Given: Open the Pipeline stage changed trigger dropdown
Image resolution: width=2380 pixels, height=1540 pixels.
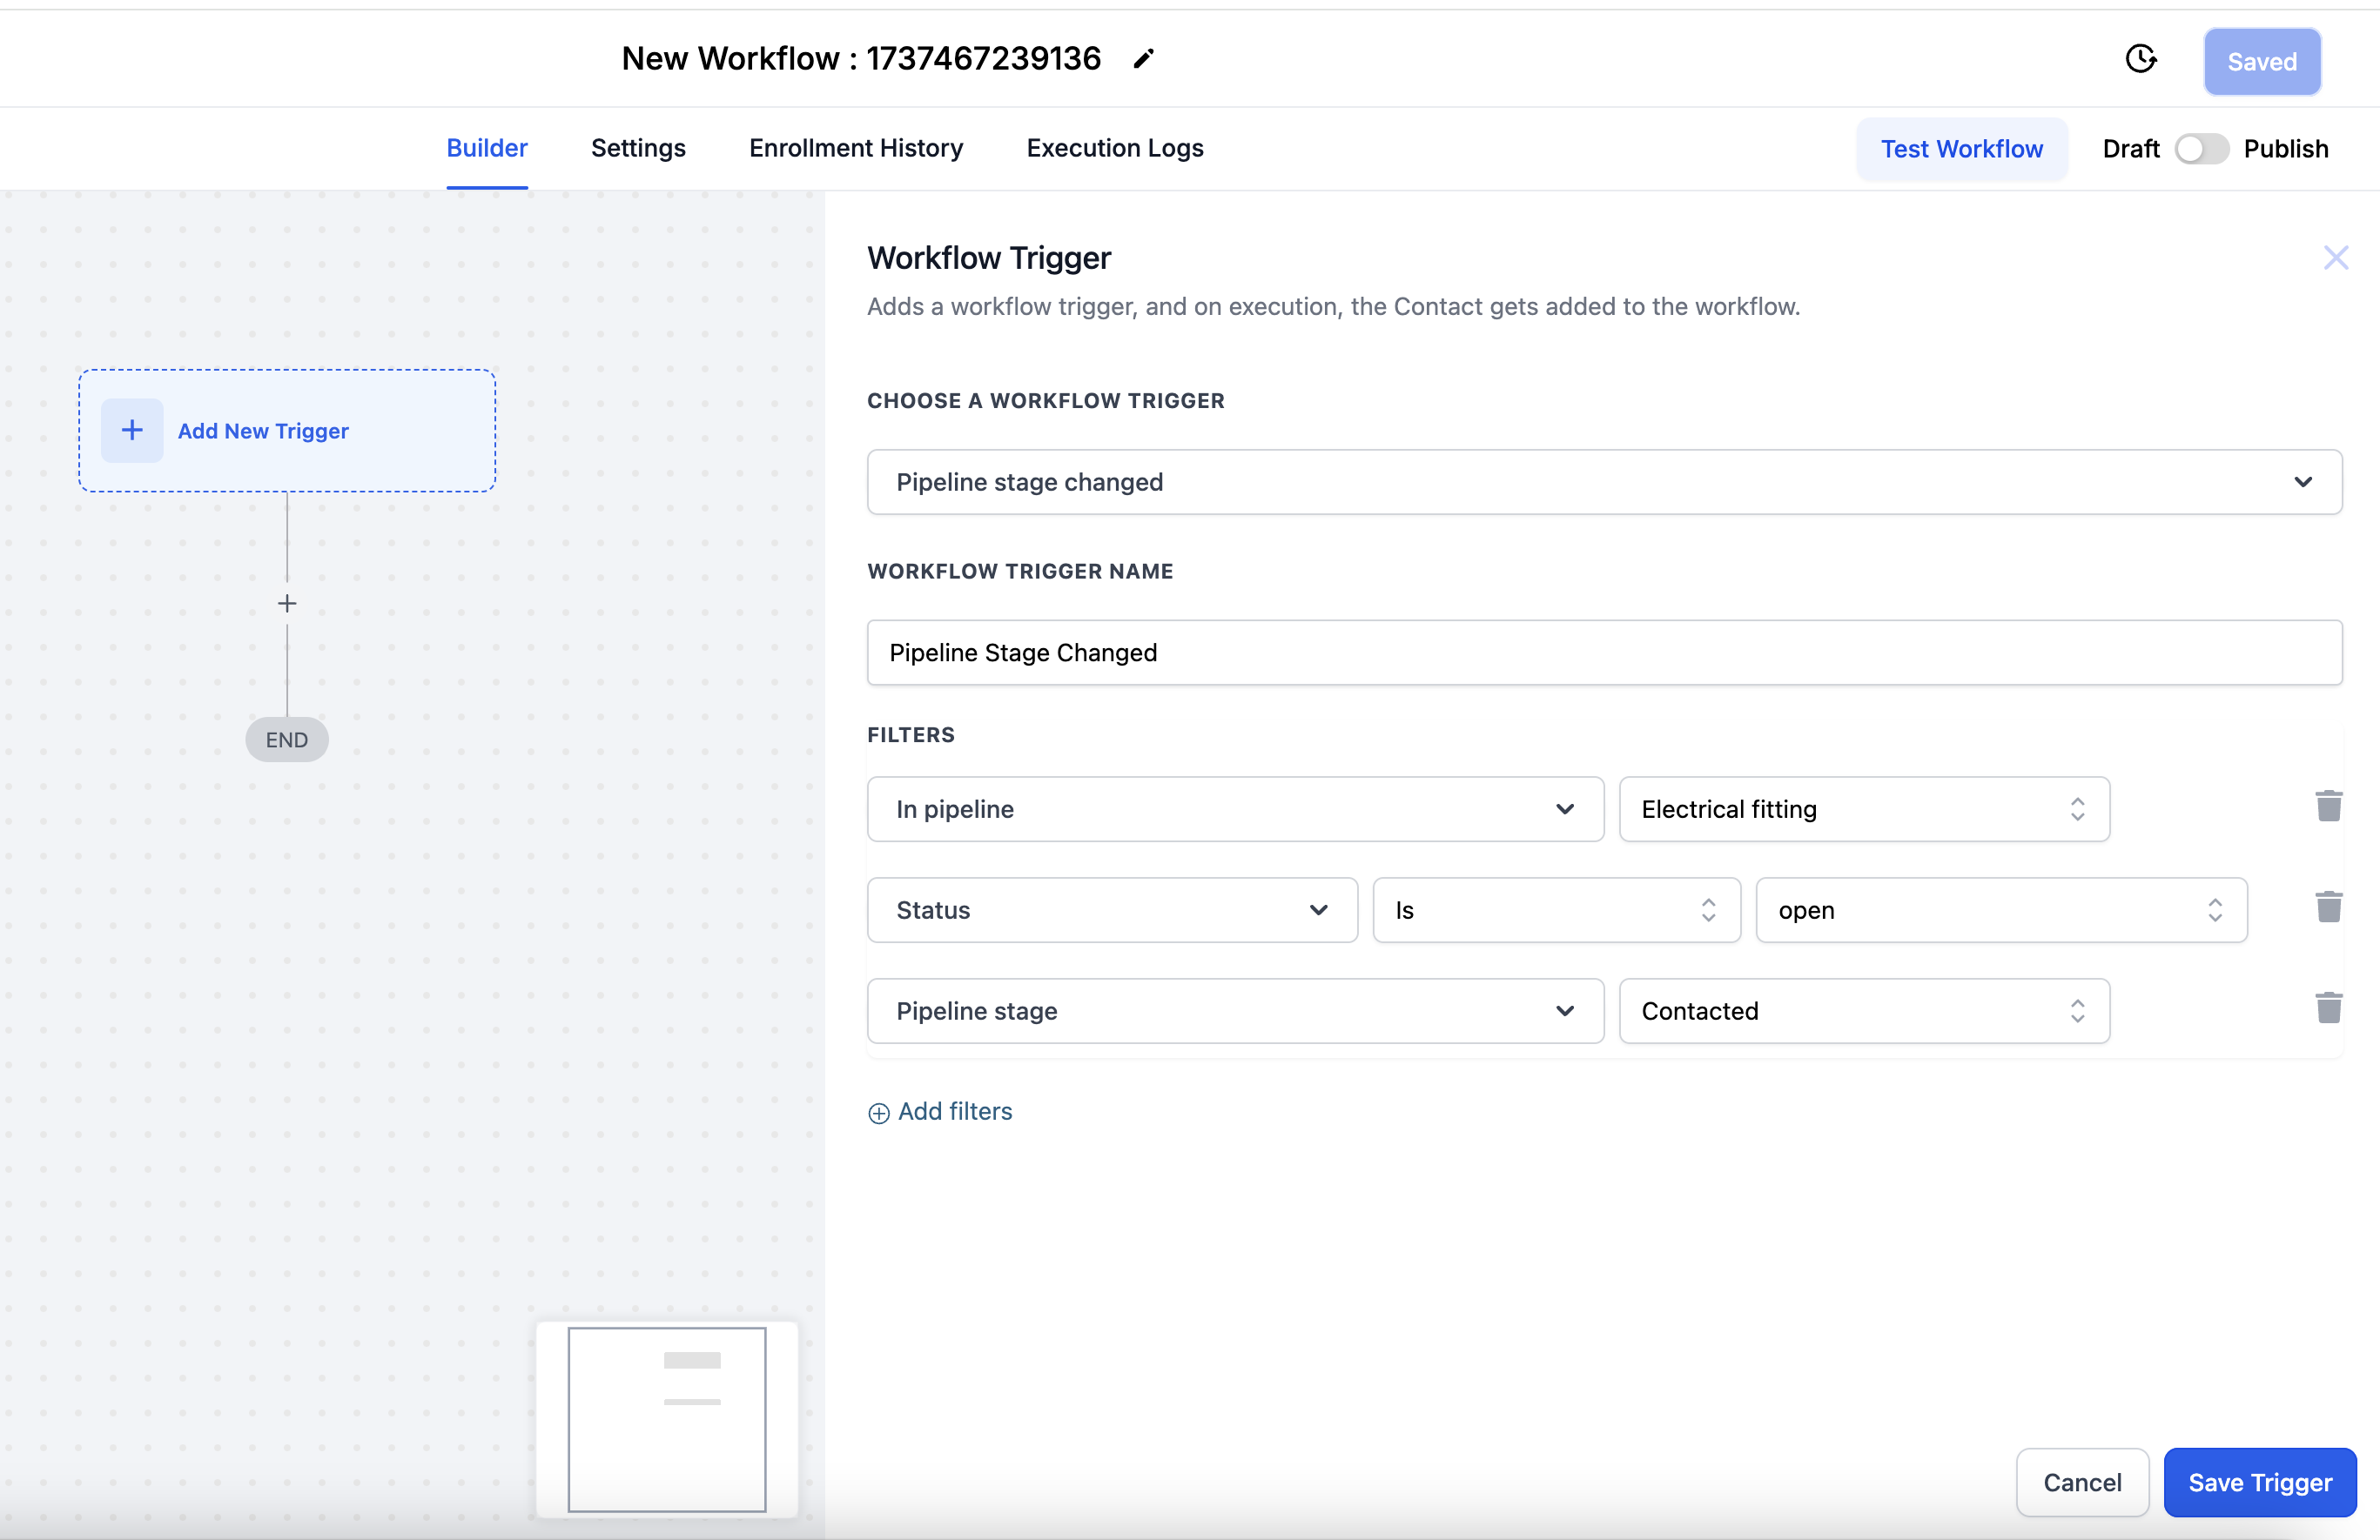Looking at the screenshot, I should click(x=1603, y=482).
